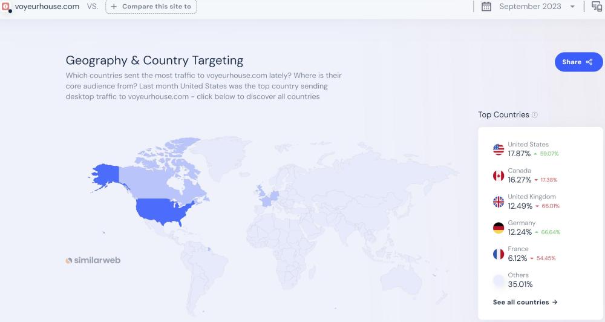Screen dimensions: 605x322
Task: Click the voyeurhouse.com site favicon
Action: [7, 7]
